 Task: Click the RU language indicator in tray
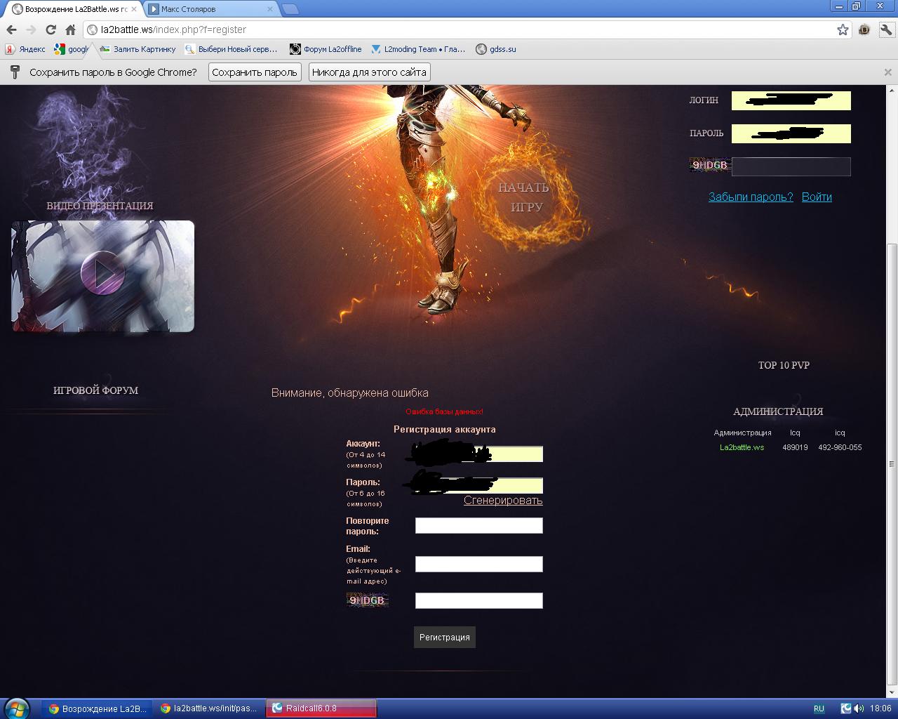coord(819,708)
